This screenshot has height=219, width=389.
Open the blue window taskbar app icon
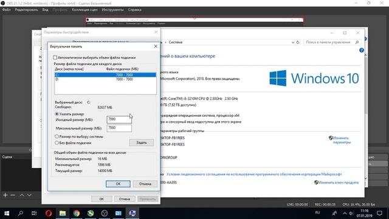(119, 213)
